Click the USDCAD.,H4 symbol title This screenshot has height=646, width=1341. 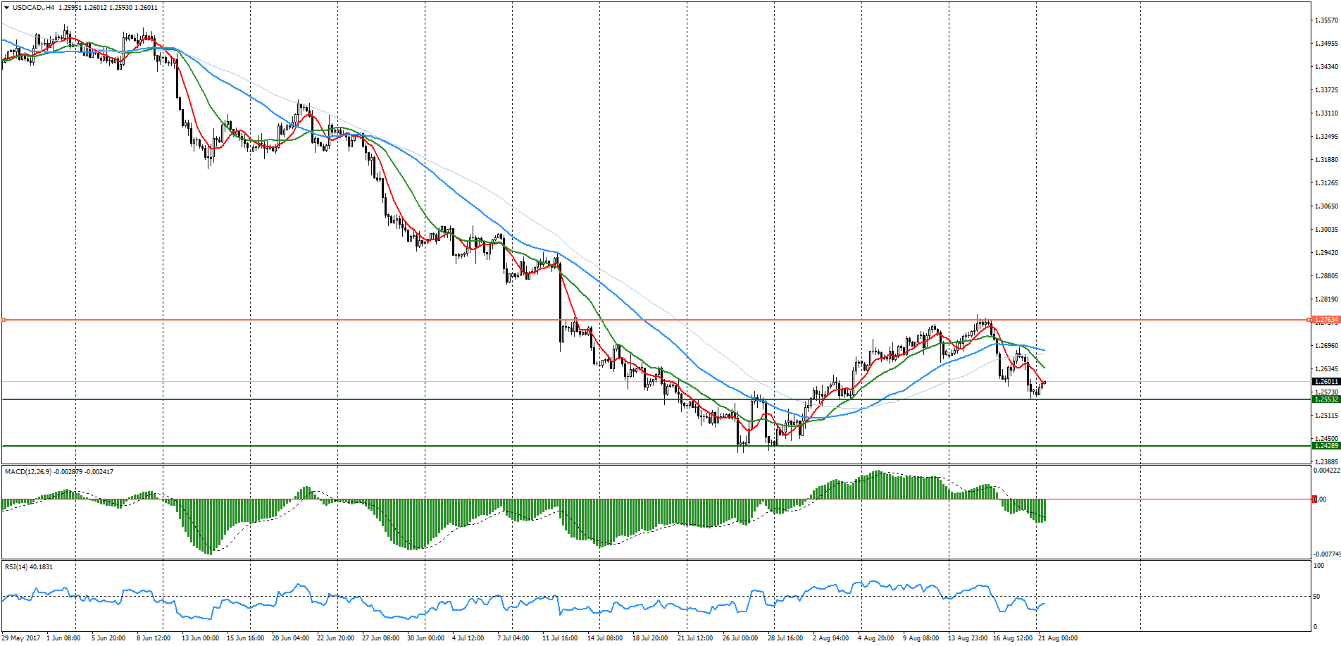tap(34, 8)
